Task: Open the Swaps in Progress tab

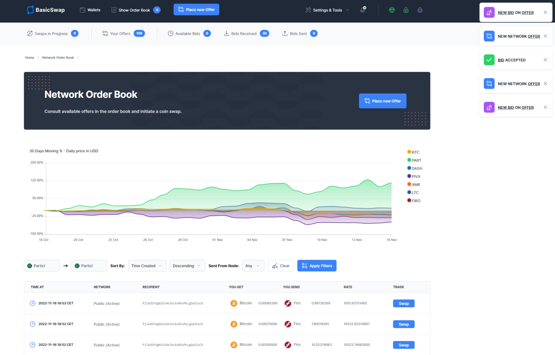Action: [x=53, y=34]
